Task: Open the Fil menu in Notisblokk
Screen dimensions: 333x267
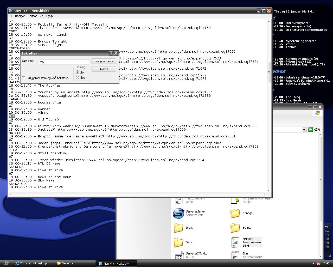Action: pyautogui.click(x=11, y=16)
